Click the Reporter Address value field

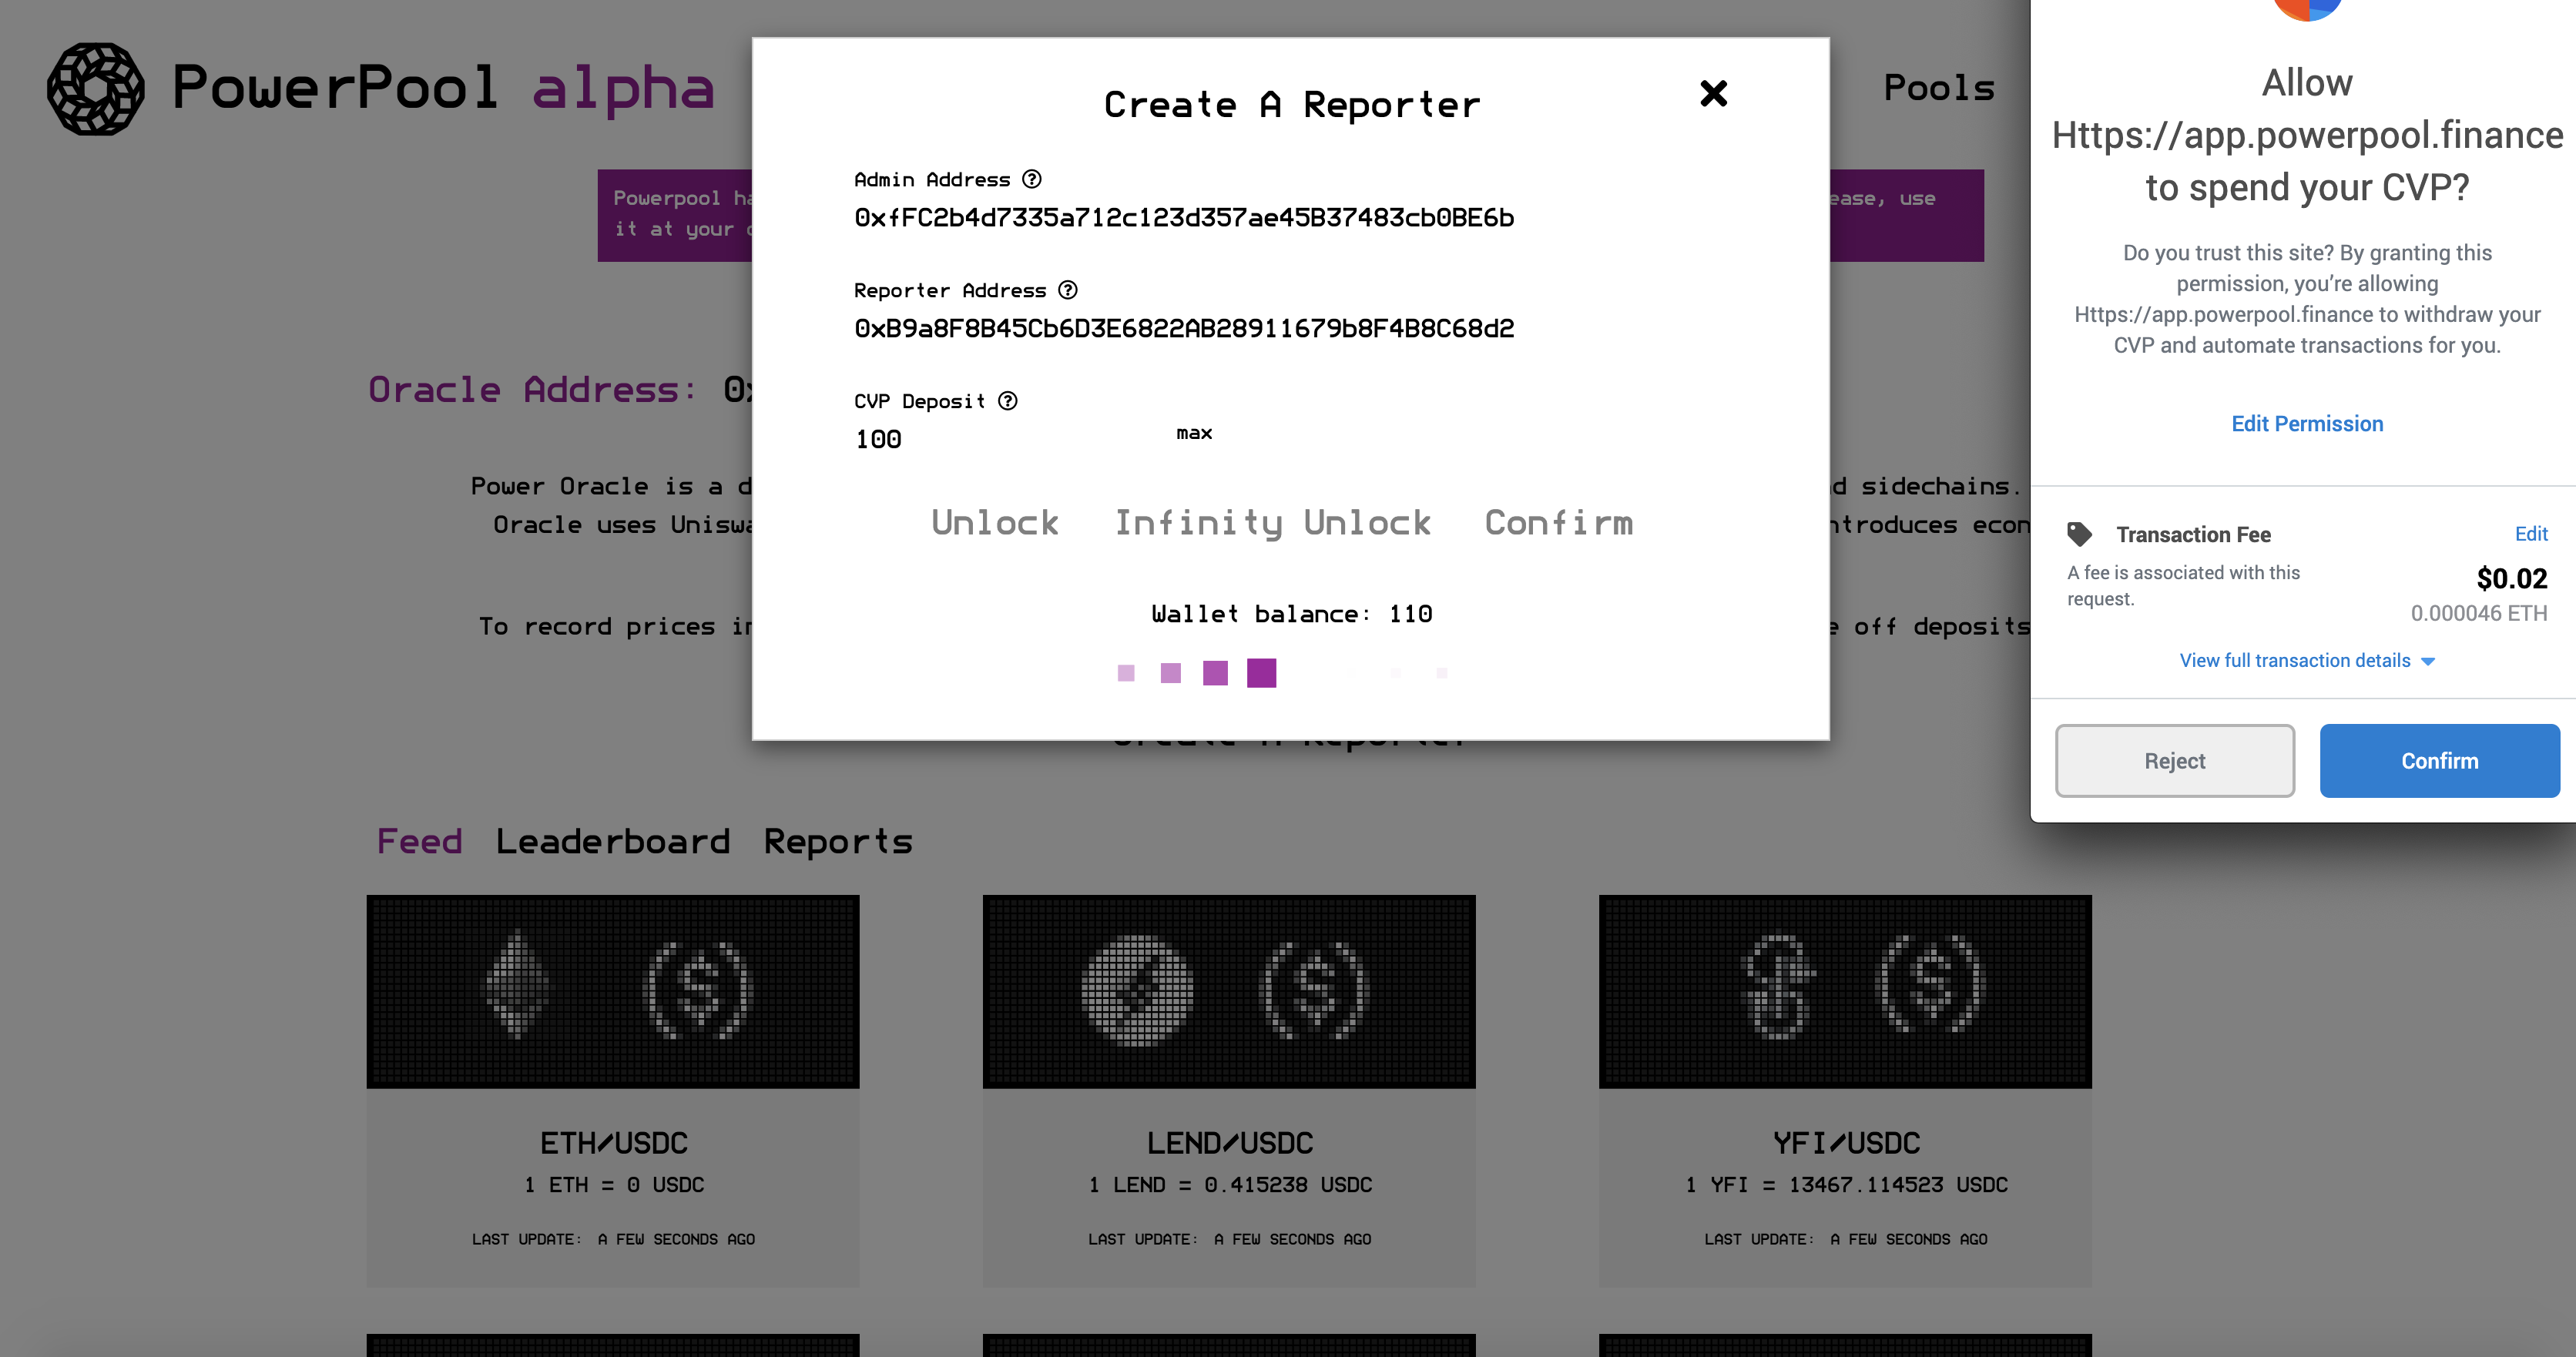(1184, 329)
